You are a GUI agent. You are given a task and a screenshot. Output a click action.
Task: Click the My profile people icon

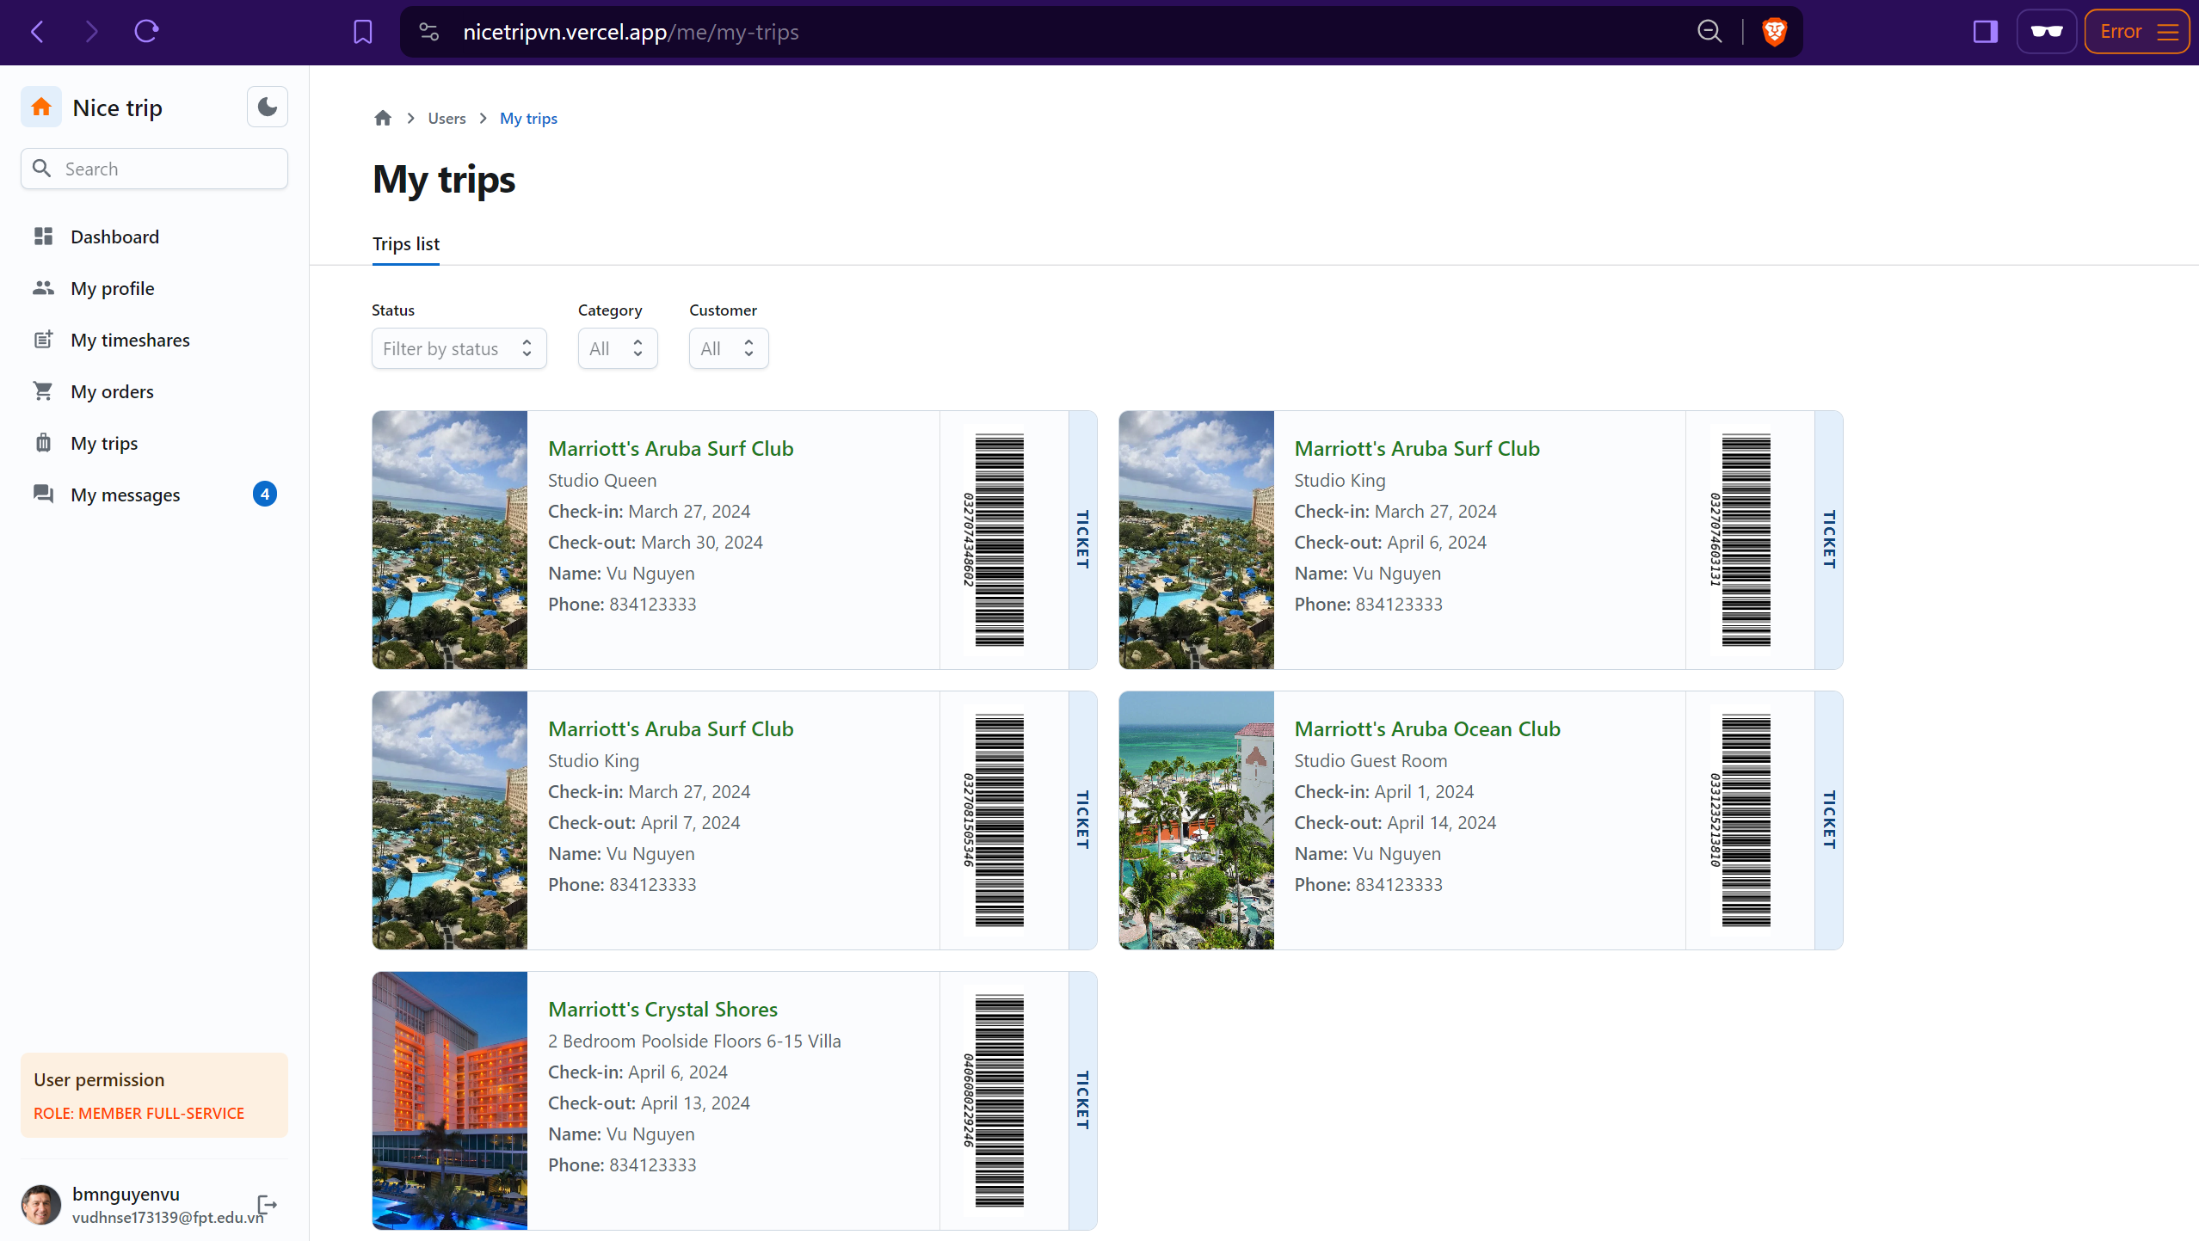pos(43,287)
